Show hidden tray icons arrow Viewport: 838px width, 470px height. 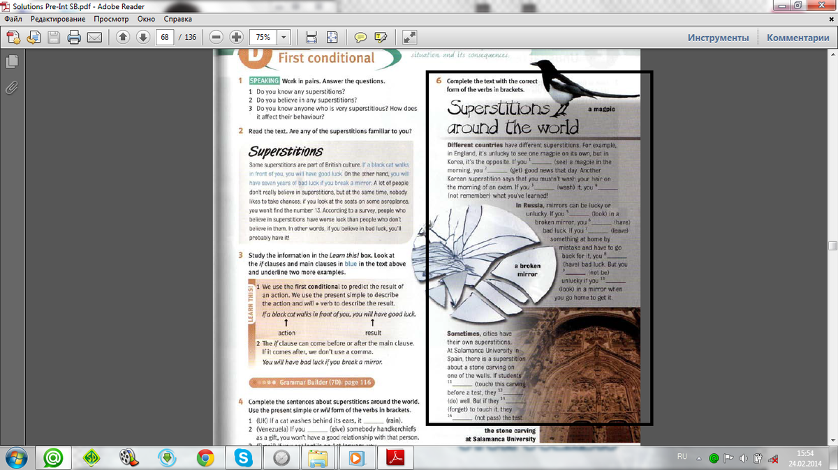click(699, 458)
